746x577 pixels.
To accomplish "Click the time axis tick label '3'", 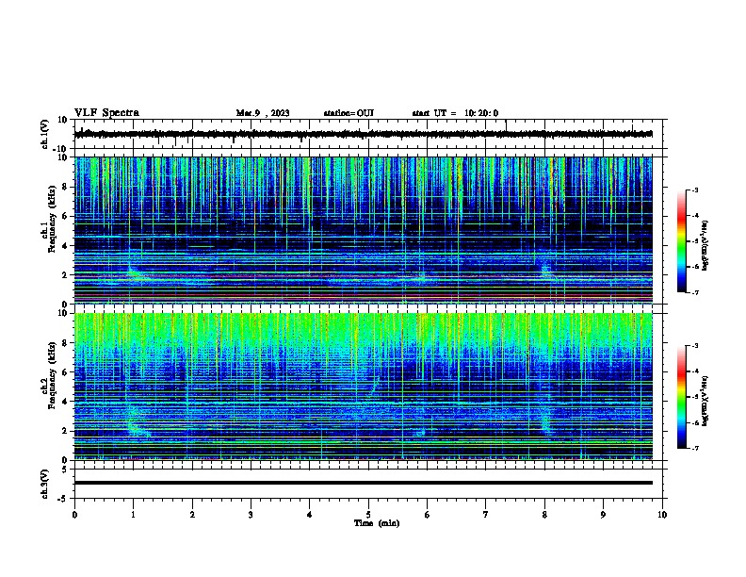I will 251,515.
